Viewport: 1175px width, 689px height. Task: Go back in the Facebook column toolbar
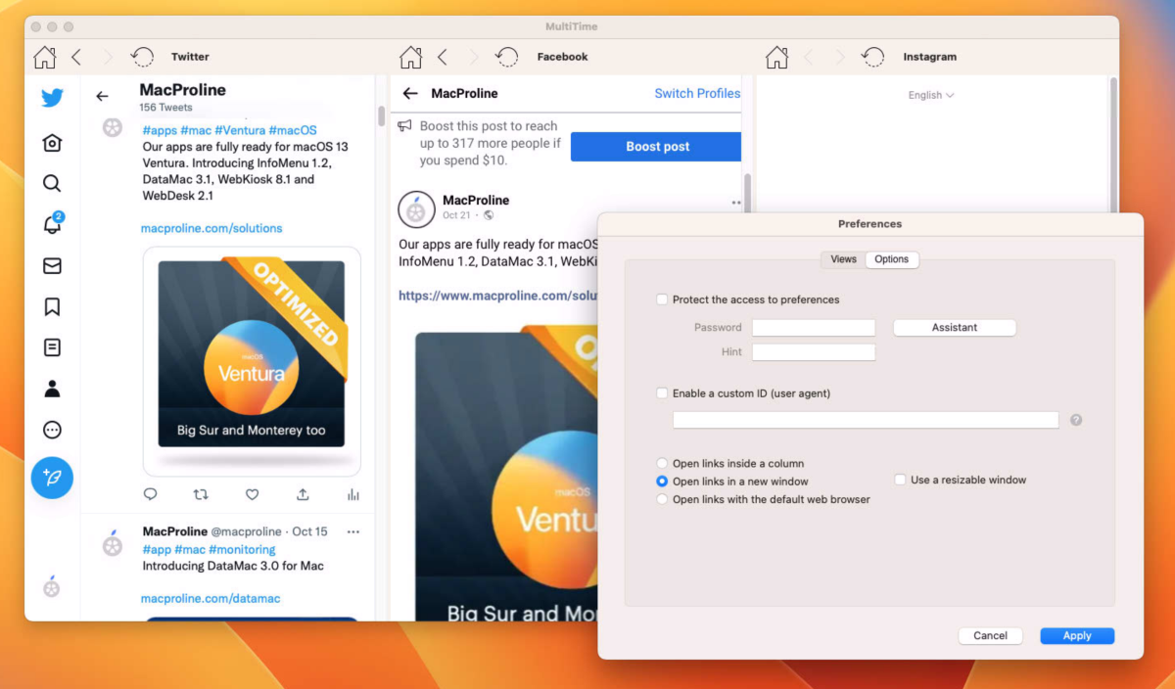[x=443, y=57]
